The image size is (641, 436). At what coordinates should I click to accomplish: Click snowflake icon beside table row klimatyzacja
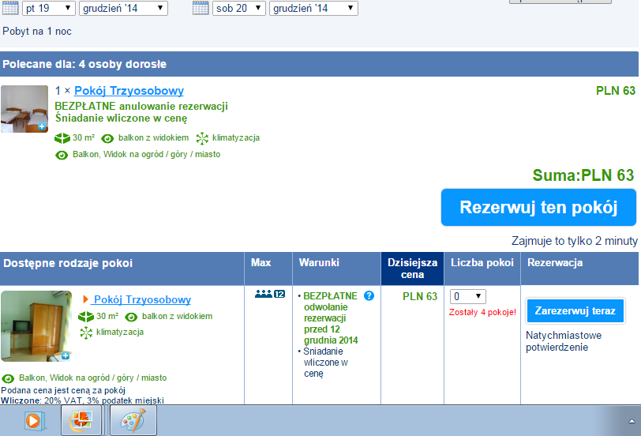point(86,333)
